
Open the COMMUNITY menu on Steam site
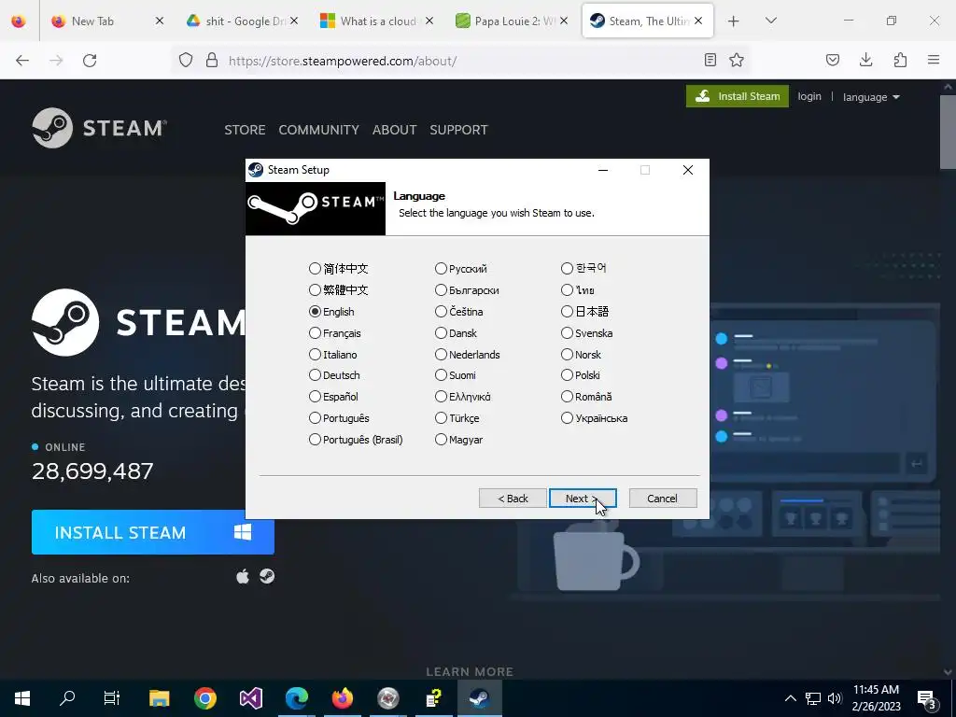[319, 130]
